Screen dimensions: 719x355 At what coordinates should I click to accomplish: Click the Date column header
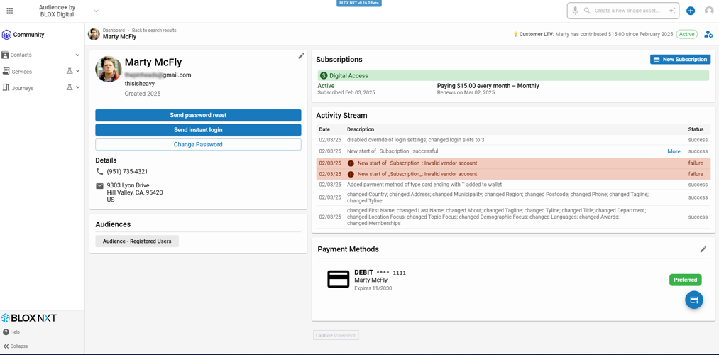click(324, 129)
